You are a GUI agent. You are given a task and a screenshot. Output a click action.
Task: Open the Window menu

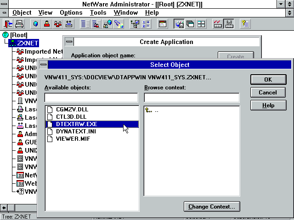pyautogui.click(x=126, y=12)
